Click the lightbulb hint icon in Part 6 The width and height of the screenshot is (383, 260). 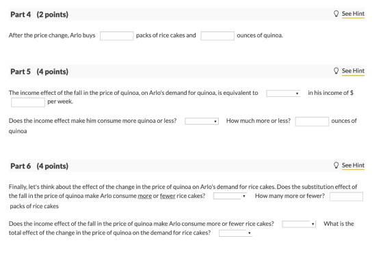pyautogui.click(x=336, y=165)
